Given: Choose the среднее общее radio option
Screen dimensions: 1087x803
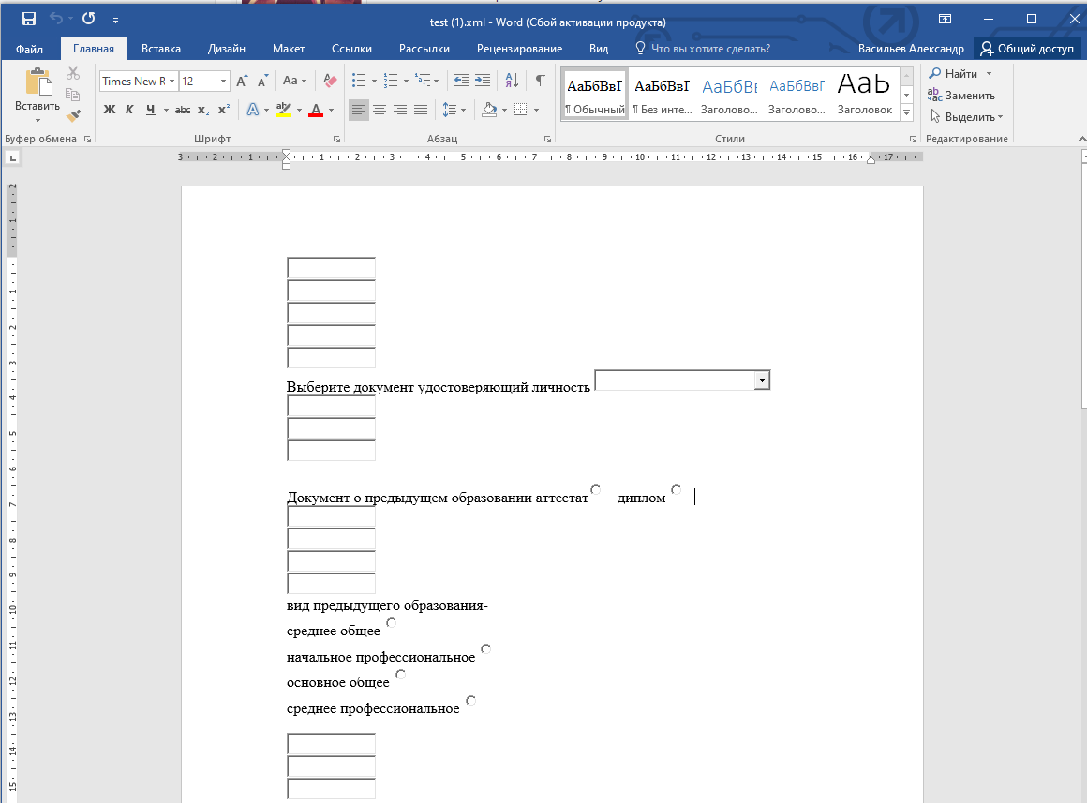Looking at the screenshot, I should click(391, 623).
